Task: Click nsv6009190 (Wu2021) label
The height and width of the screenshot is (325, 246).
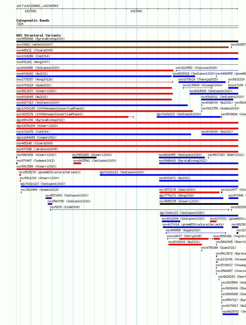Action: 217,132
